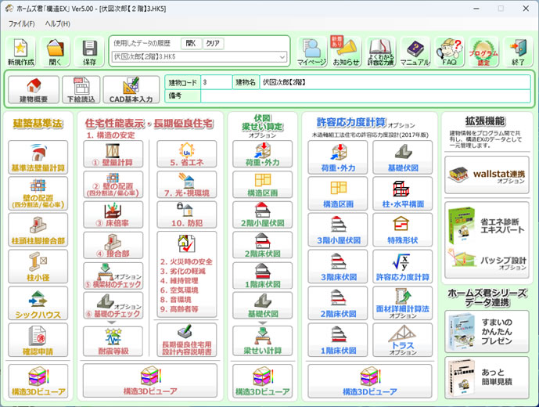Open 2階小屋伏図 in 伏図 column

pyautogui.click(x=263, y=215)
